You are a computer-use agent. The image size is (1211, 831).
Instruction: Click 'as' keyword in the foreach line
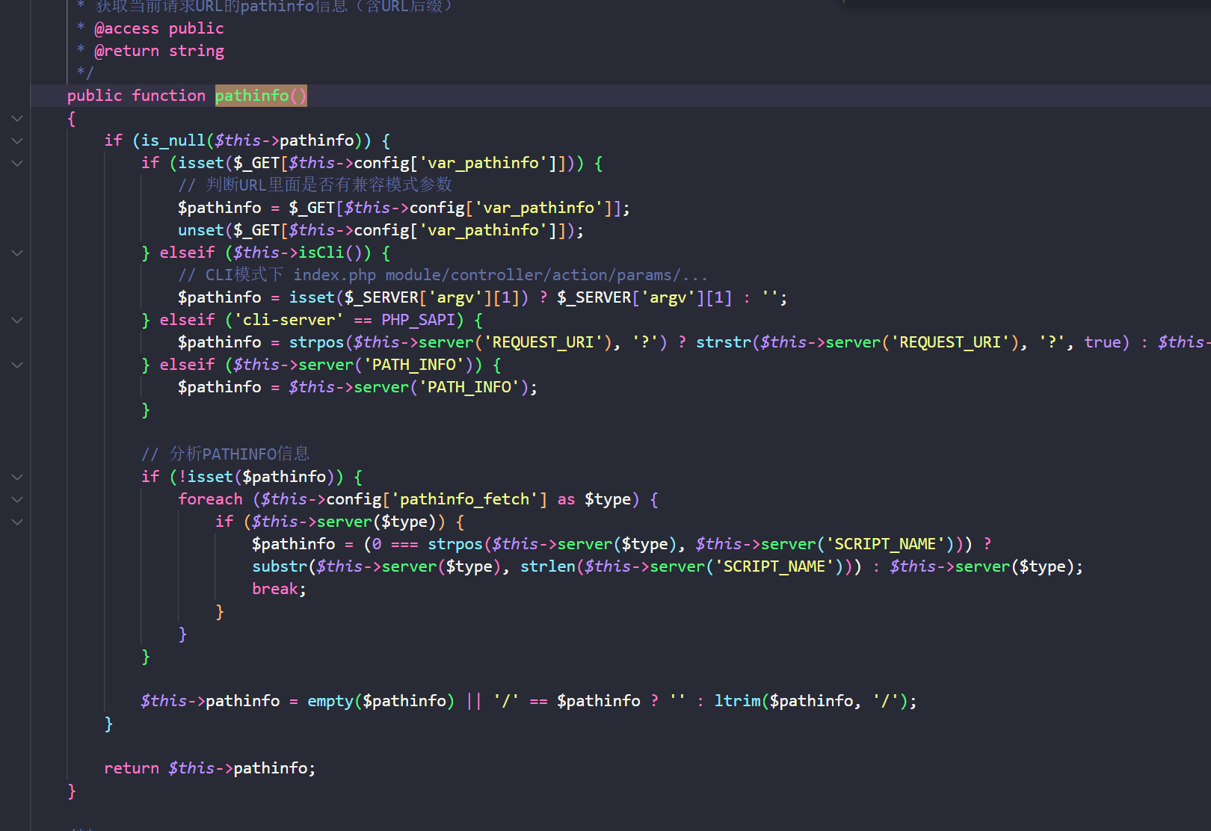(566, 499)
